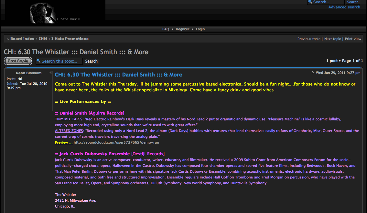The image size is (367, 213).
Task: Click the '[Aguirre Records]' label text
Action: click(106, 113)
